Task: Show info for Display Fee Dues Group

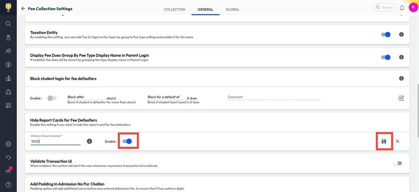Action: tap(401, 57)
